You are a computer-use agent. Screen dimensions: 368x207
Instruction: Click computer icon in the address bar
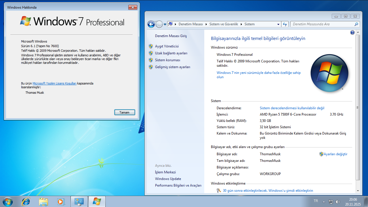170,24
